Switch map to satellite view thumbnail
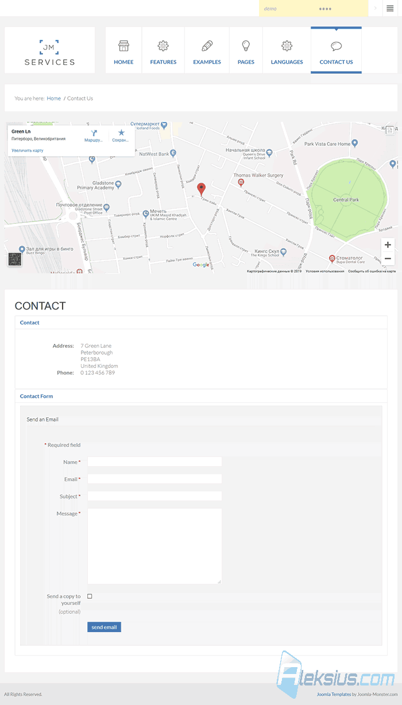The width and height of the screenshot is (402, 705). (14, 259)
